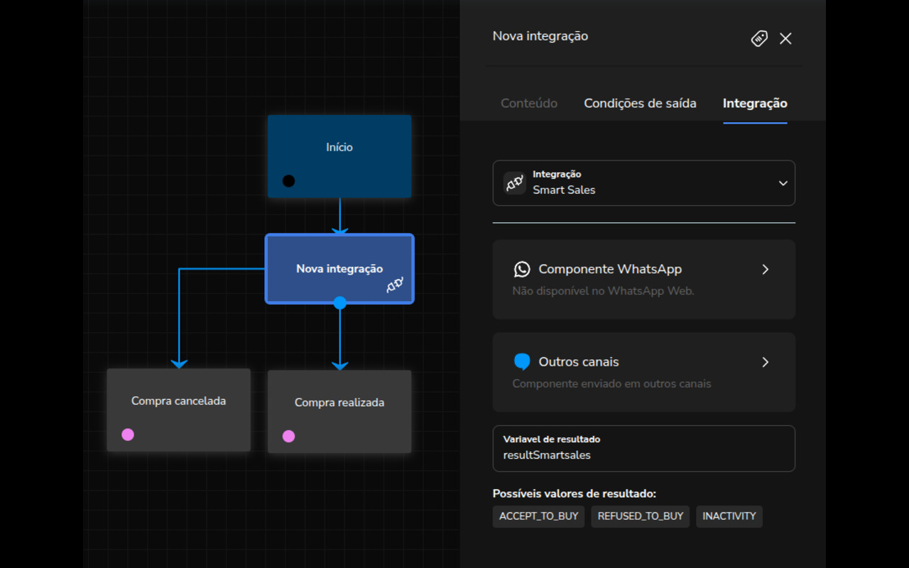Click the ACCEPT_TO_BUY result value chip
The height and width of the screenshot is (568, 909).
538,516
